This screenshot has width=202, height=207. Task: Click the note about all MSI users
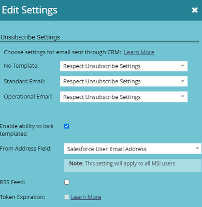pyautogui.click(x=122, y=164)
